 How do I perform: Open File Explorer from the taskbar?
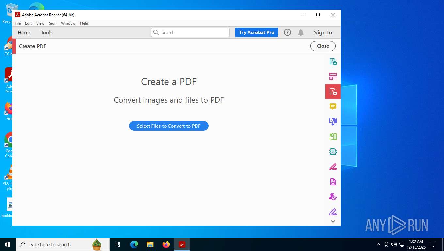(x=150, y=244)
